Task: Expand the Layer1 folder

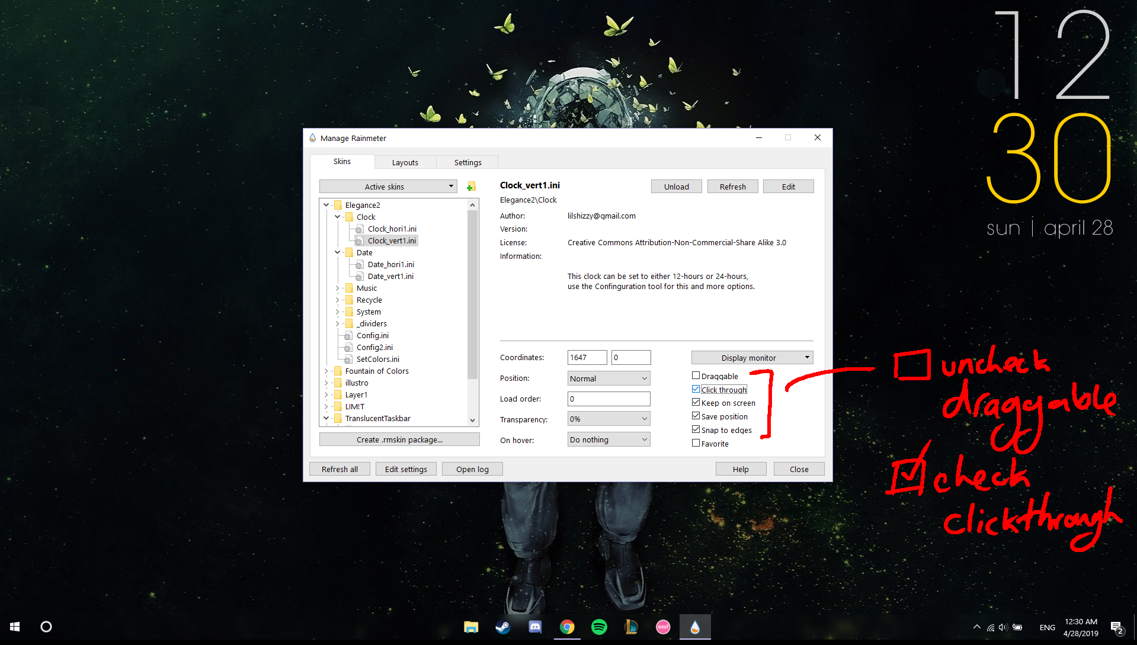Action: click(x=326, y=394)
